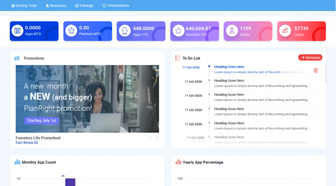This screenshot has width=336, height=186.
Task: Click the Clients person icon
Action: [x=232, y=30]
